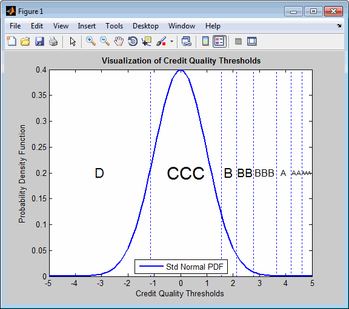This screenshot has width=349, height=309.
Task: Print the figure with printer icon
Action: tap(53, 41)
